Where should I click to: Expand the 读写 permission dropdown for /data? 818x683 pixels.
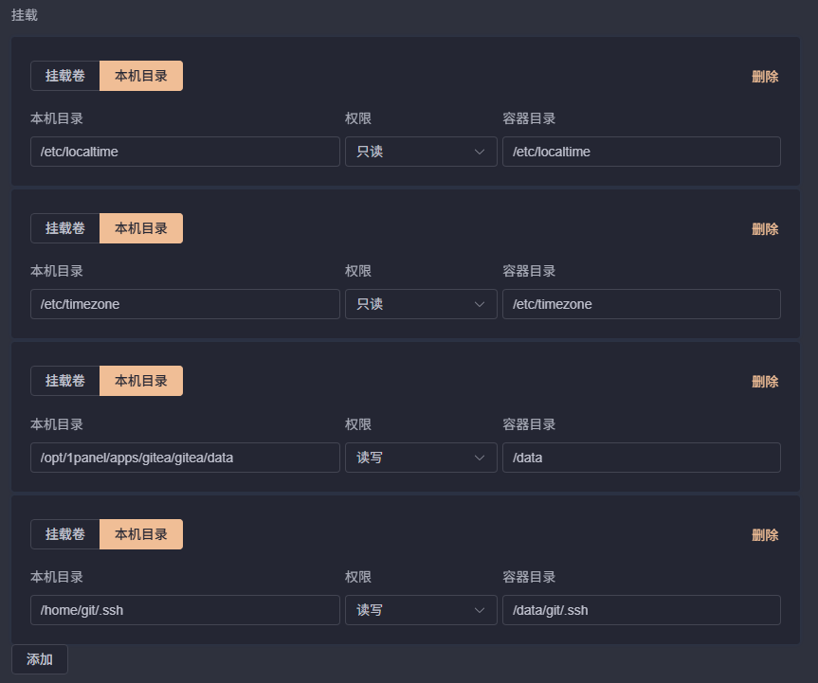tap(421, 458)
